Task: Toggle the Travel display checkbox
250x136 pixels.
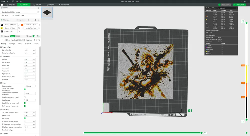Action: click(x=222, y=46)
